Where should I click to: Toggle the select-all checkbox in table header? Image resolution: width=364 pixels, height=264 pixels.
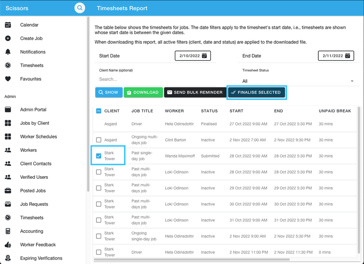pos(99,110)
